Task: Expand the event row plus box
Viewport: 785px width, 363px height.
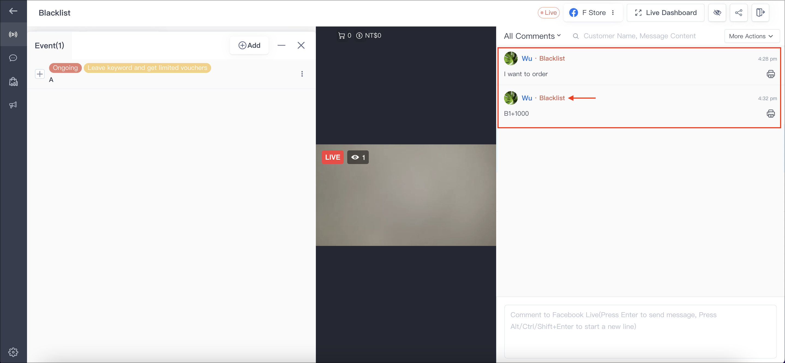Action: click(x=40, y=74)
